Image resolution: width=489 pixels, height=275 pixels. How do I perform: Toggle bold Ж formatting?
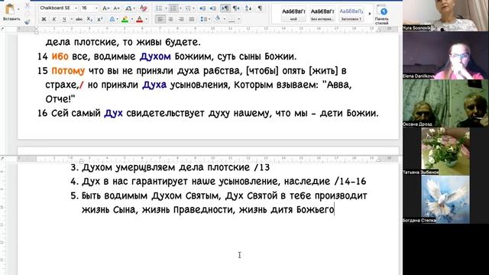click(x=44, y=19)
